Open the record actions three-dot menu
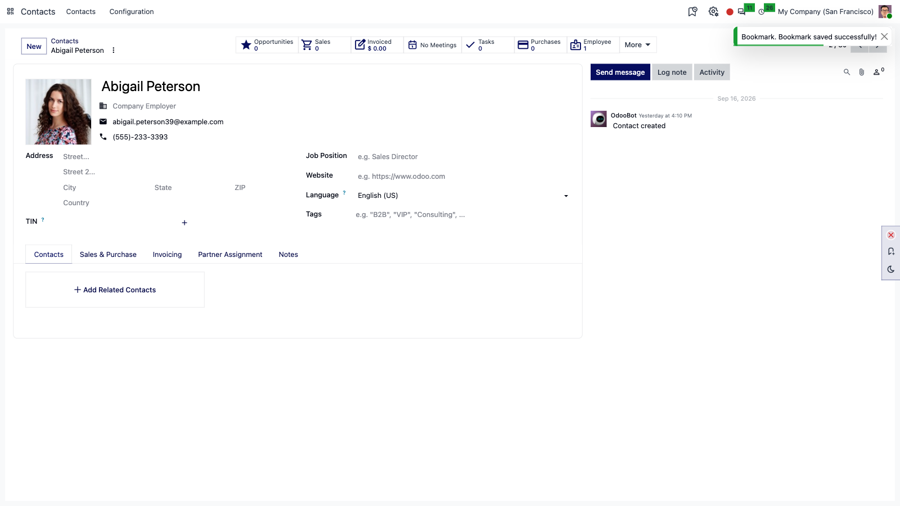900x506 pixels. (x=114, y=50)
